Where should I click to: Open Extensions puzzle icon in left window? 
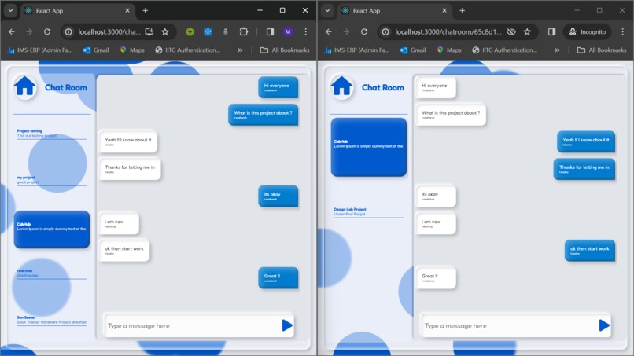click(243, 31)
